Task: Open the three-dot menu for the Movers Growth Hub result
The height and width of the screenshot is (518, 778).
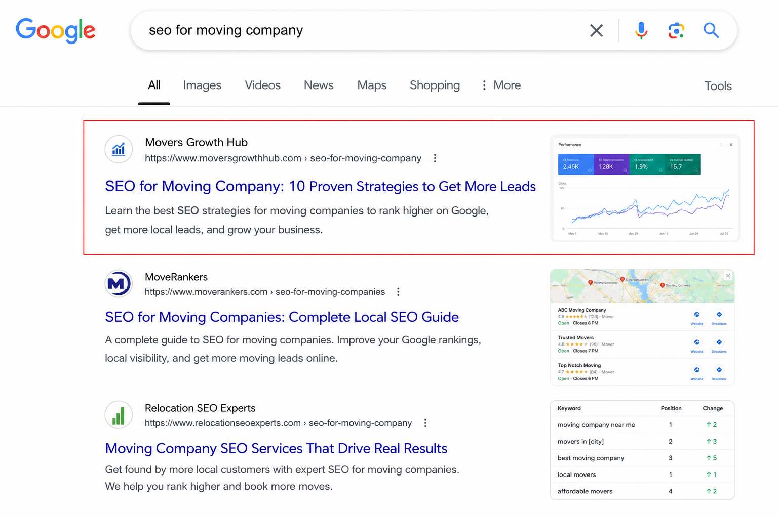Action: (x=435, y=158)
